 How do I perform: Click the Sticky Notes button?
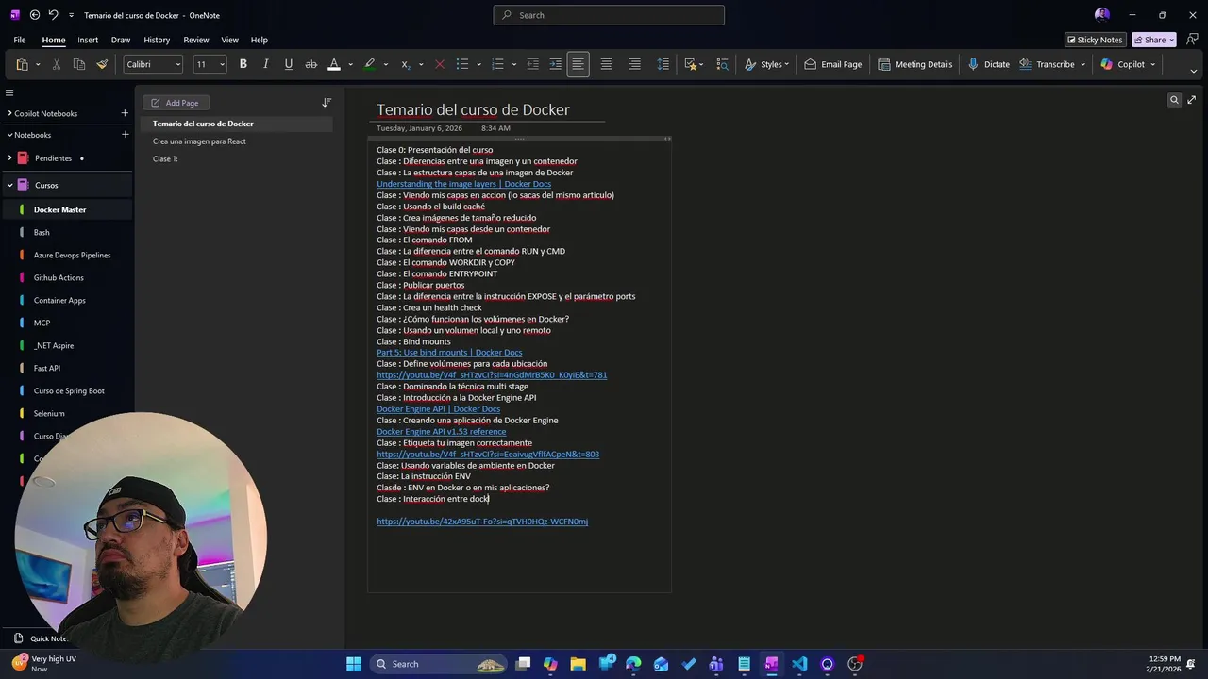(x=1095, y=40)
